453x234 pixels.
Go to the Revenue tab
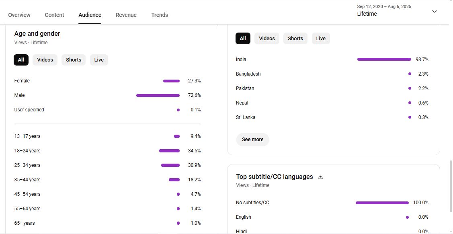126,15
